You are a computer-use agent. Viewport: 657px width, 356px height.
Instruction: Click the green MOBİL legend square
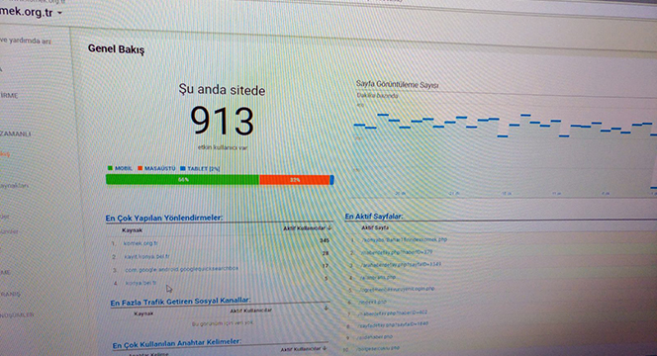tap(110, 168)
